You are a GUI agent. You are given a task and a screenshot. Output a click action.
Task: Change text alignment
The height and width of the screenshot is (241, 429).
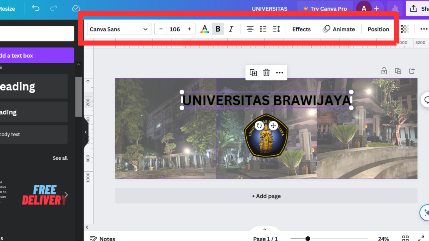[250, 29]
